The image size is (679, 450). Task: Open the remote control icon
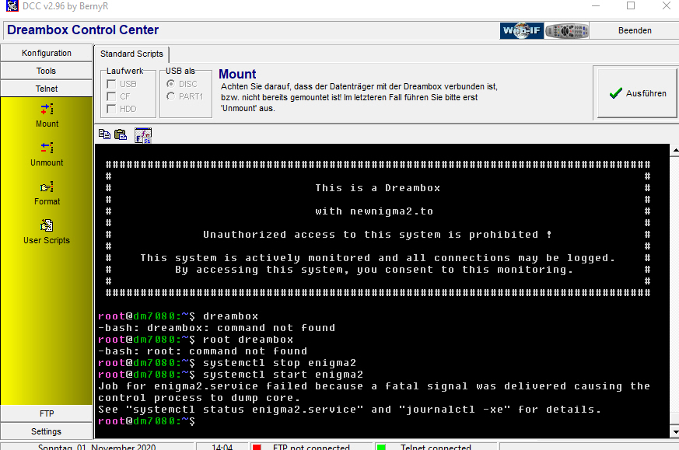[567, 31]
